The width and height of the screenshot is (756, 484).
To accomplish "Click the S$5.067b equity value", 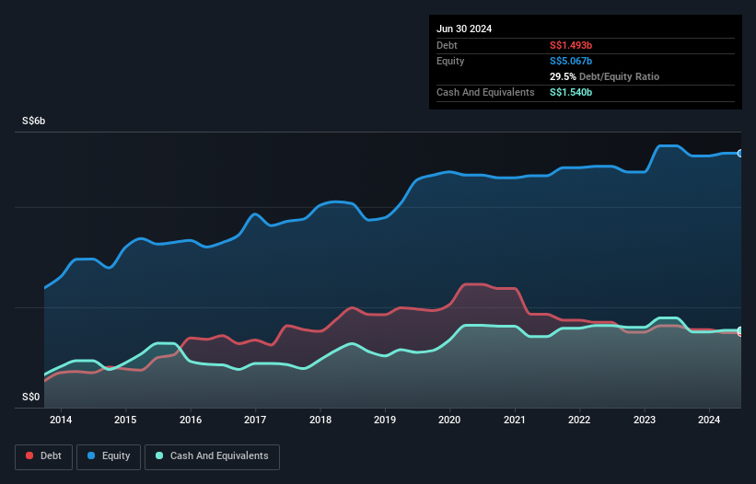I will pos(571,61).
